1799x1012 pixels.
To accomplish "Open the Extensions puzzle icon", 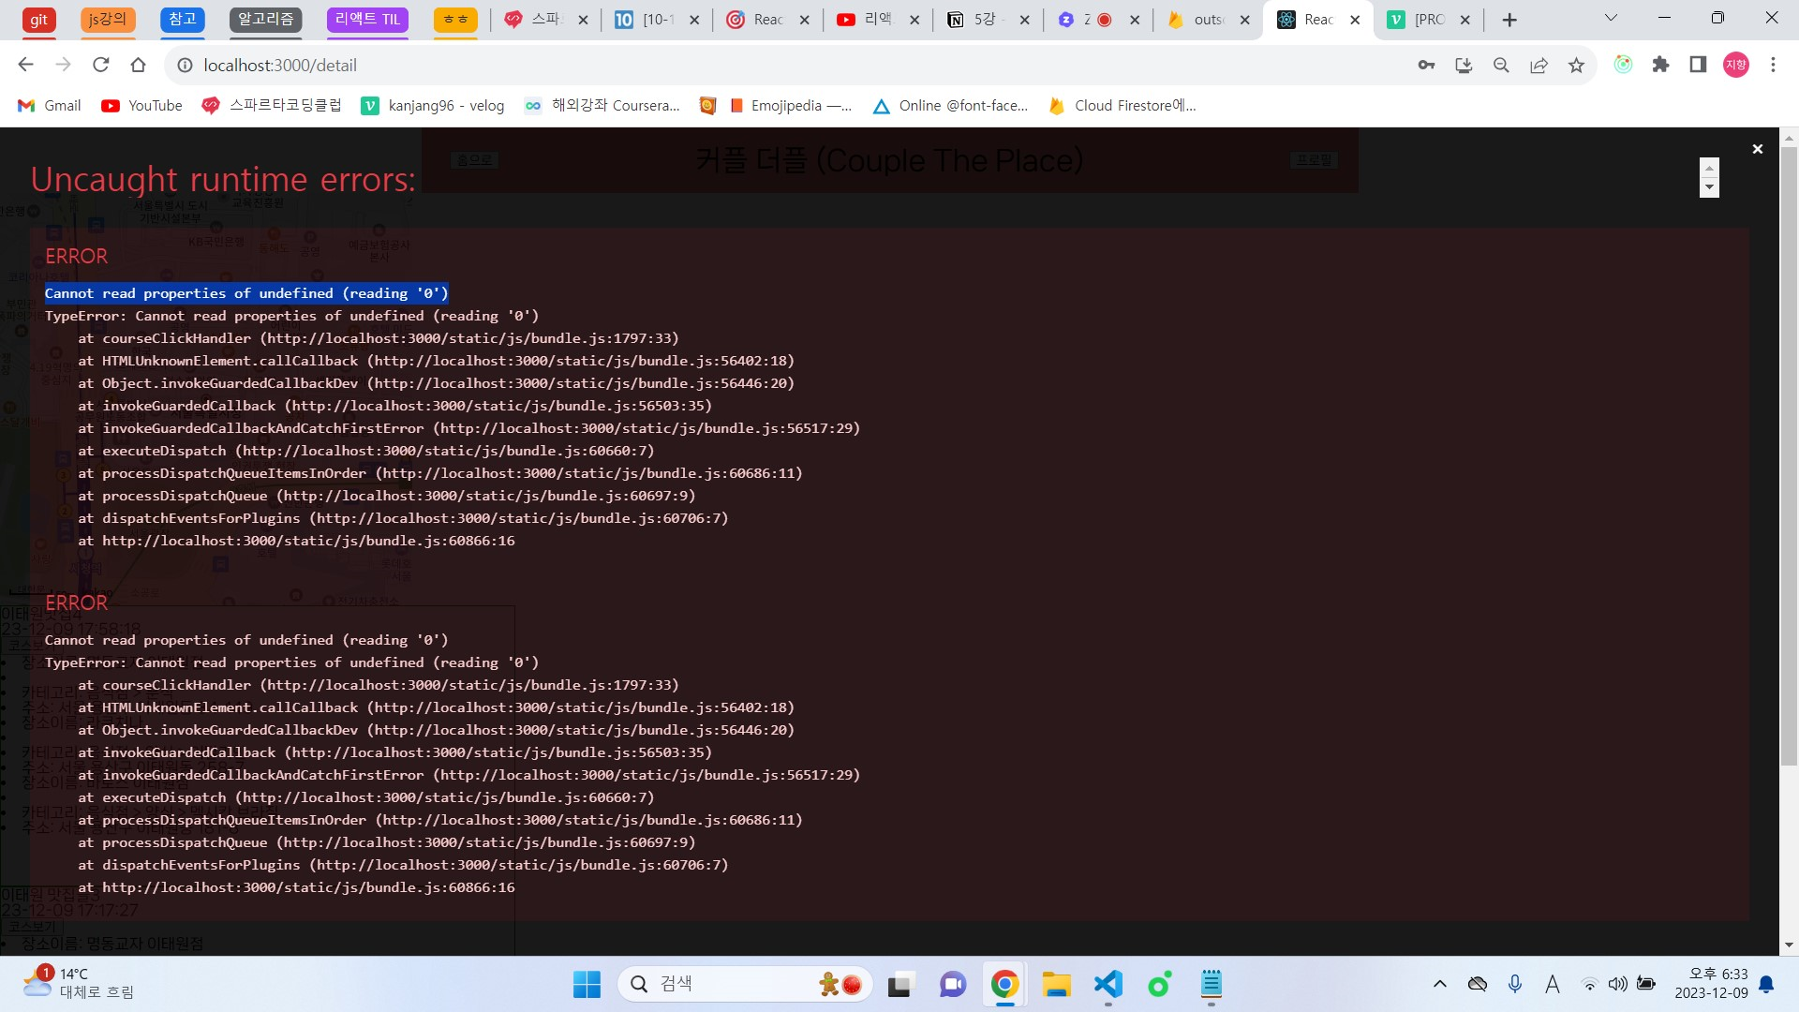I will coord(1660,65).
